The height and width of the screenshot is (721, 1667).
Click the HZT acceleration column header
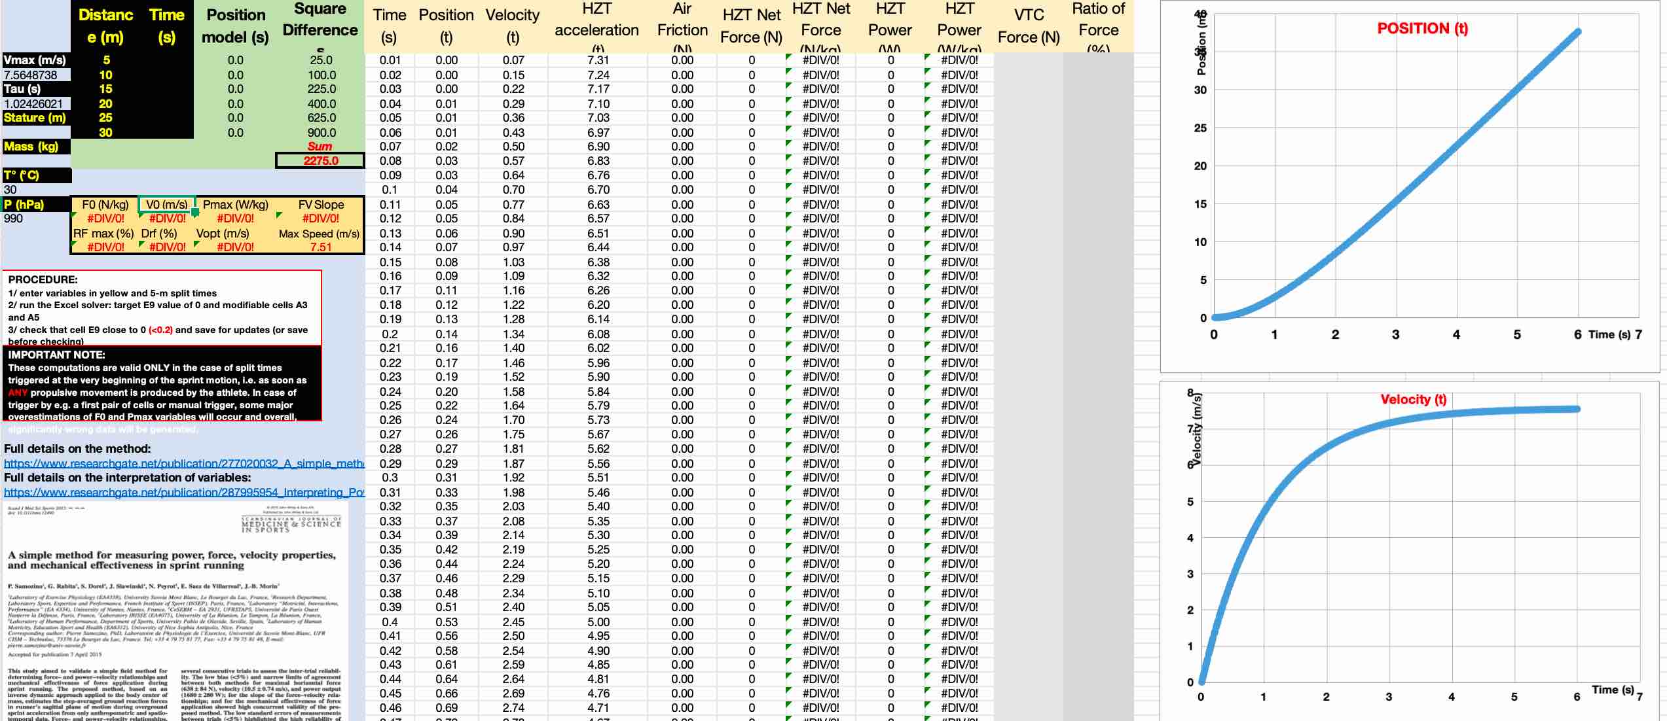[x=596, y=26]
